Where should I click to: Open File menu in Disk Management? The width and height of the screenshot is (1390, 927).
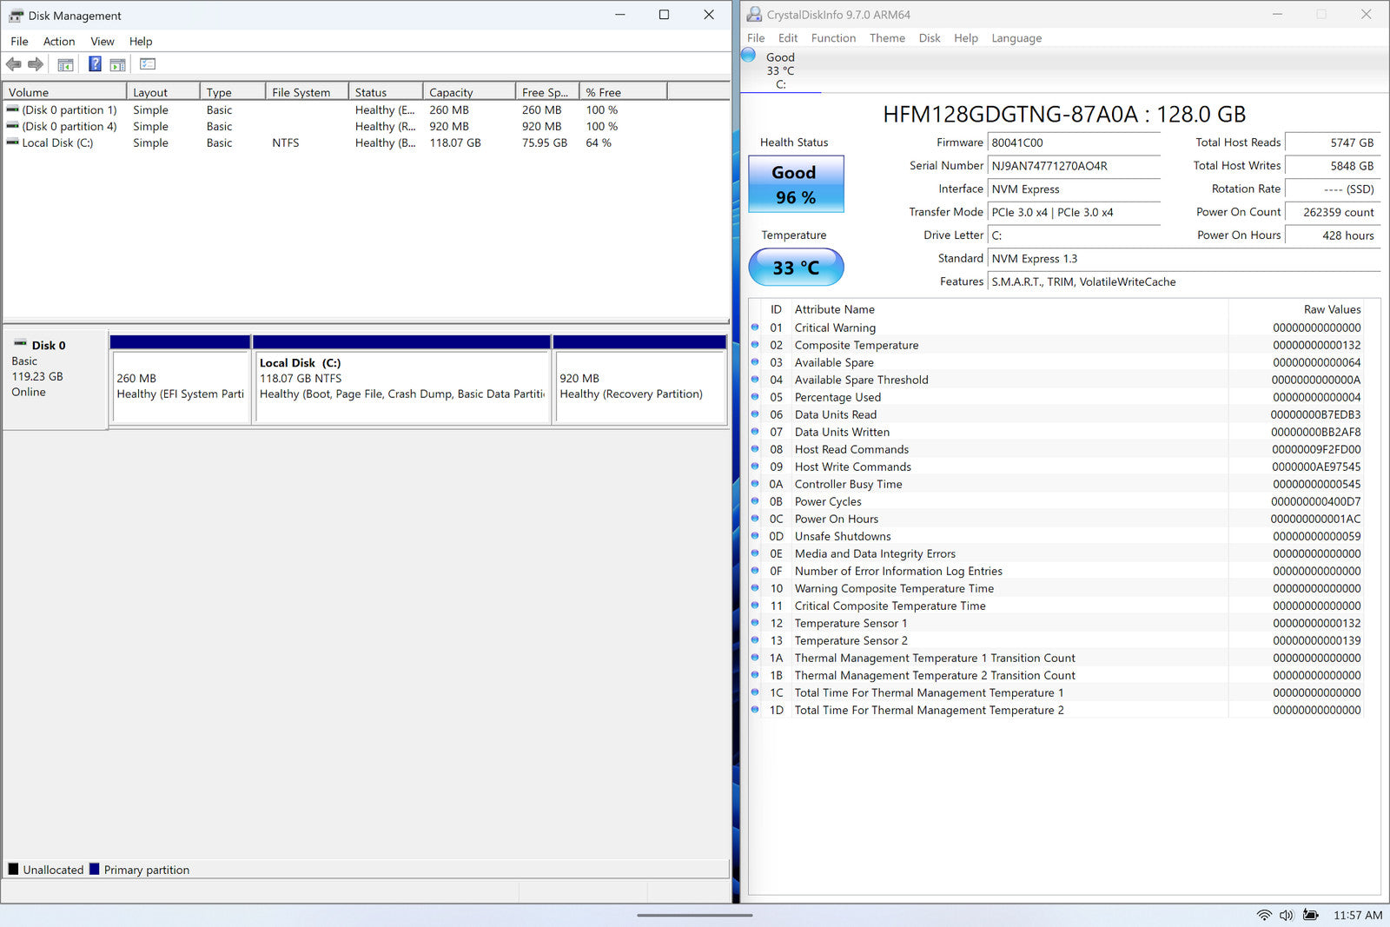pyautogui.click(x=19, y=41)
